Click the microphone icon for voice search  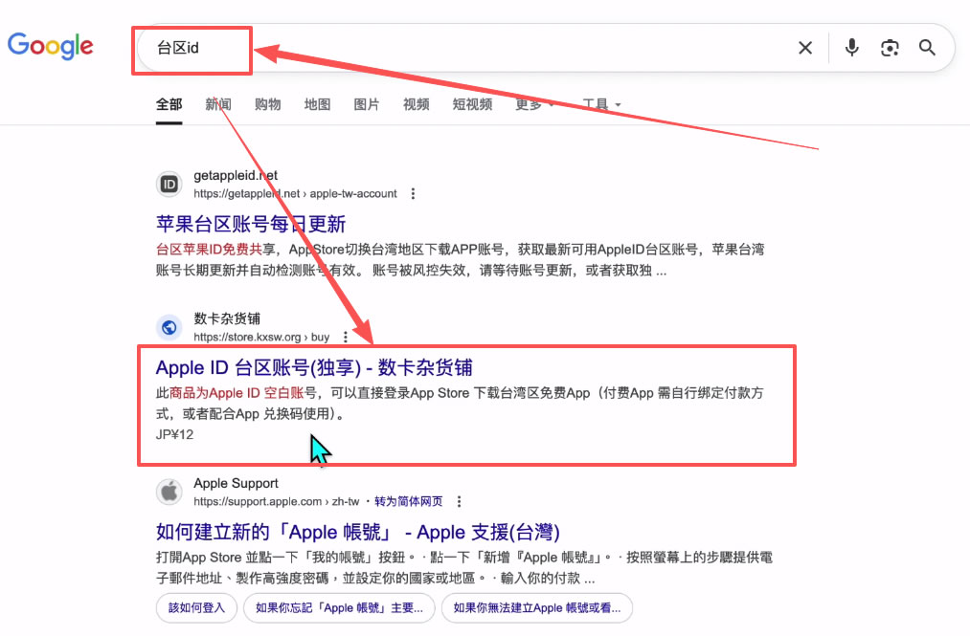[851, 47]
